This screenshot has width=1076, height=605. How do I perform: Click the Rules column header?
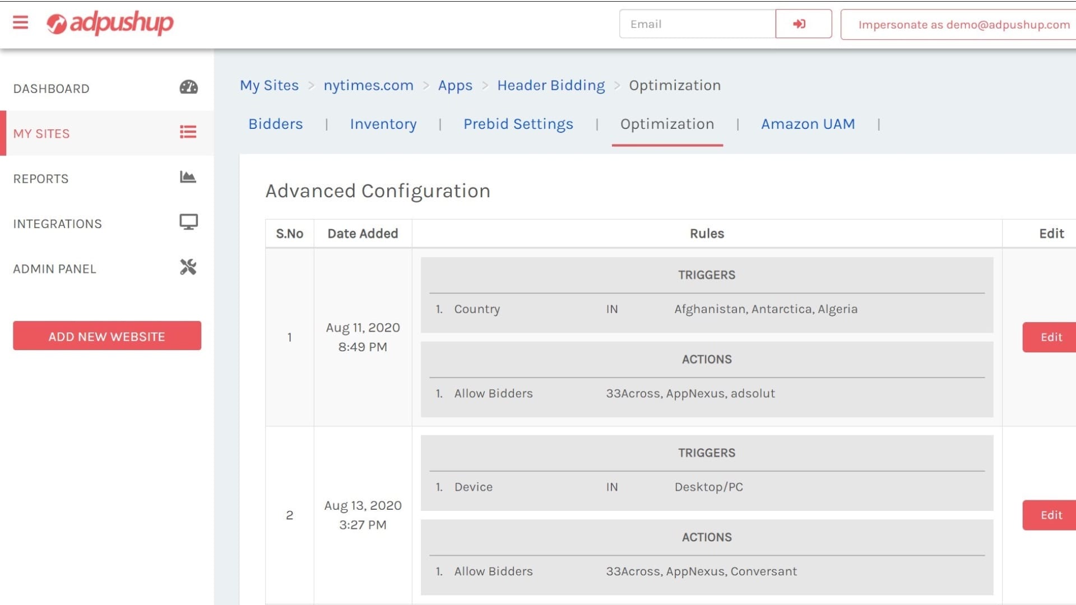(707, 234)
